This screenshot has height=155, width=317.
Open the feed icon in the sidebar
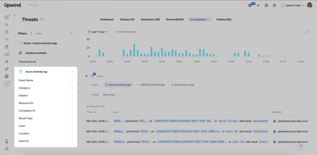tap(7, 25)
